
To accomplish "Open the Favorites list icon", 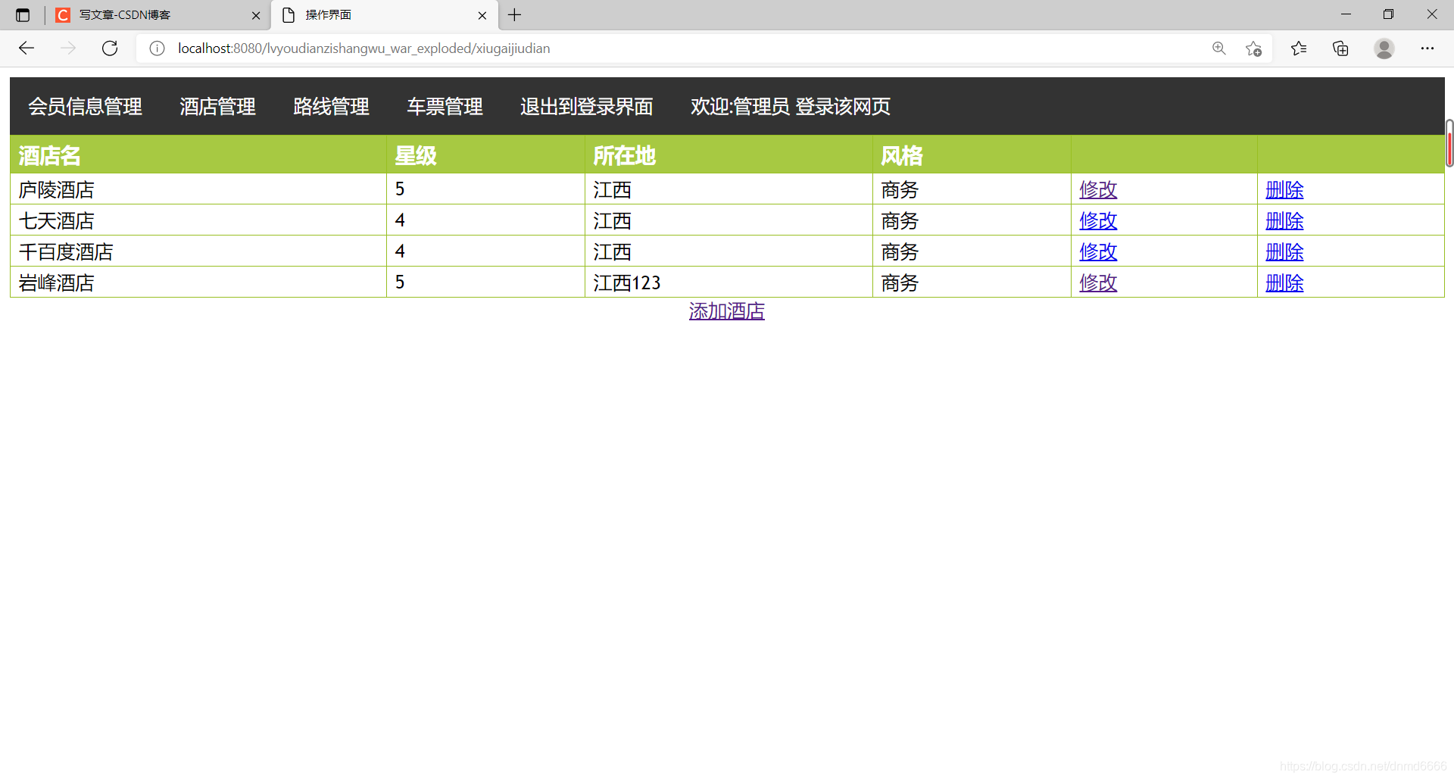I will (1299, 48).
